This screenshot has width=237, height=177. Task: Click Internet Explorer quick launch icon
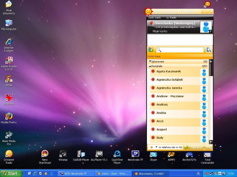point(35,174)
